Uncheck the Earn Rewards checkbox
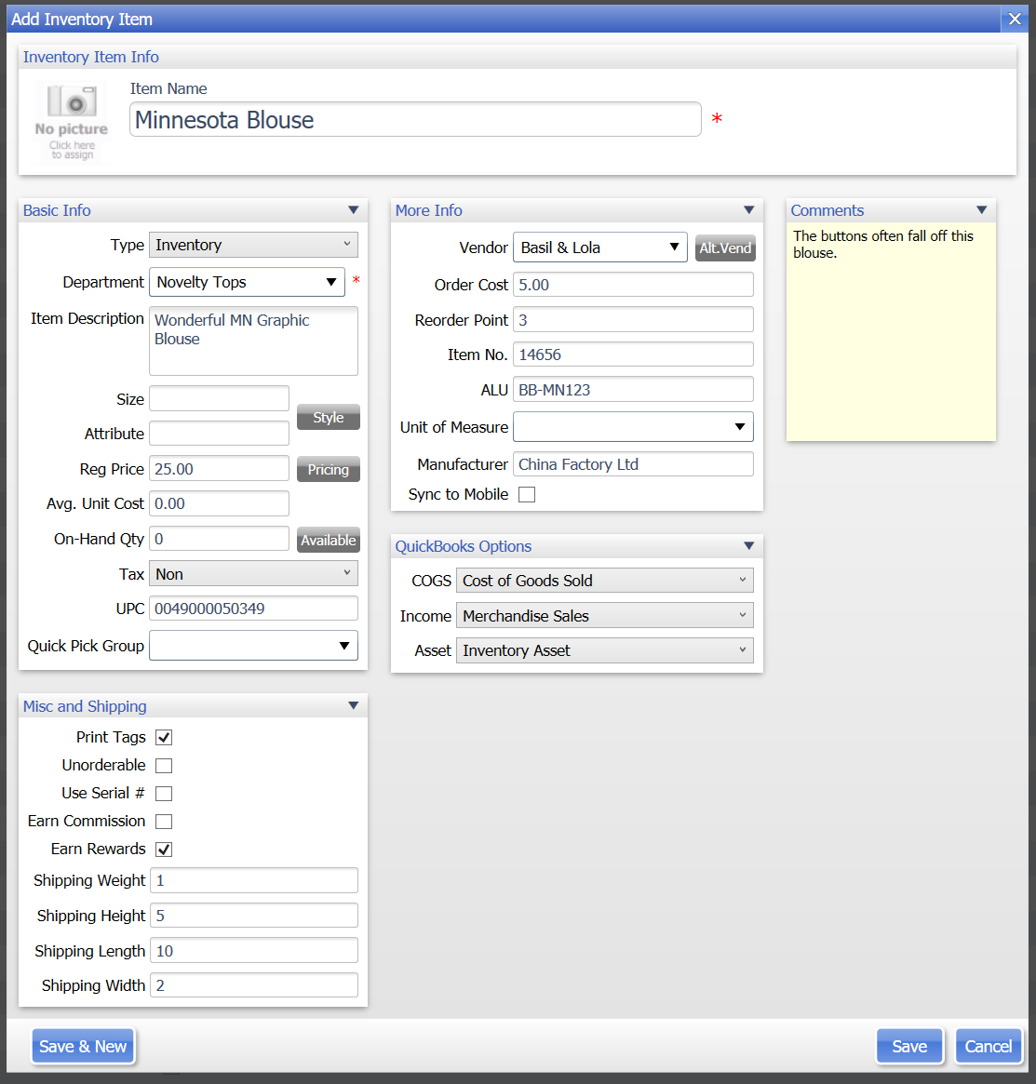 [x=164, y=849]
